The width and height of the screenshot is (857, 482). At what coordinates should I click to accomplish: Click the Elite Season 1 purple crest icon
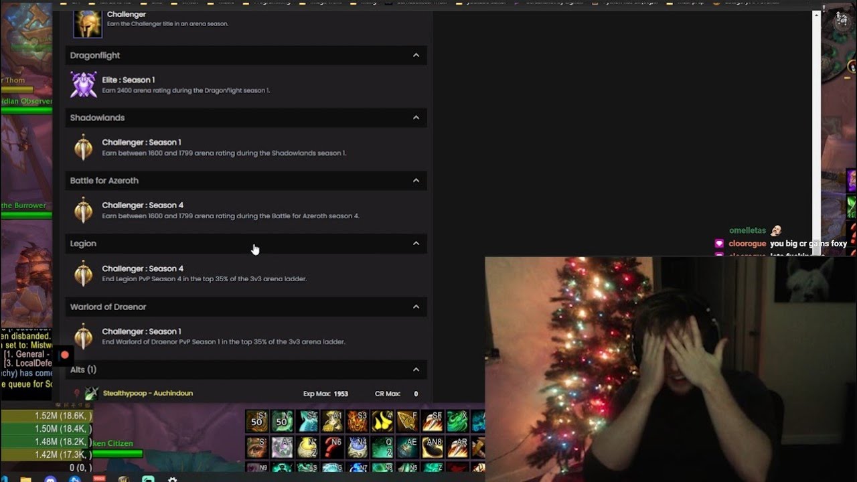coord(83,84)
